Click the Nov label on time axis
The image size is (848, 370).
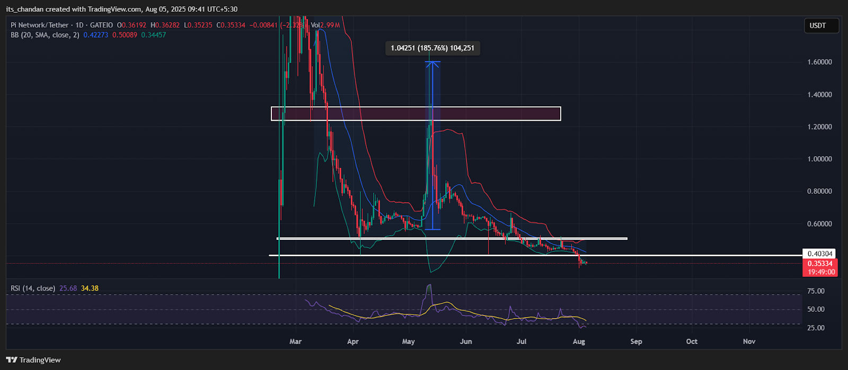click(749, 341)
